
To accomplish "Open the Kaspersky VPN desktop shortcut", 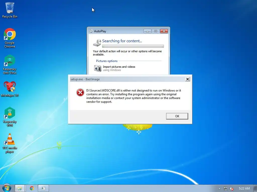I will tap(10, 117).
